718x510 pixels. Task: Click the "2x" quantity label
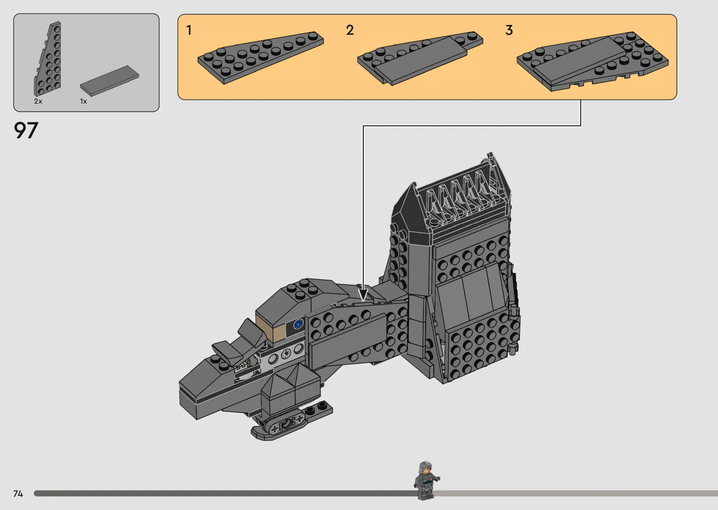[38, 101]
